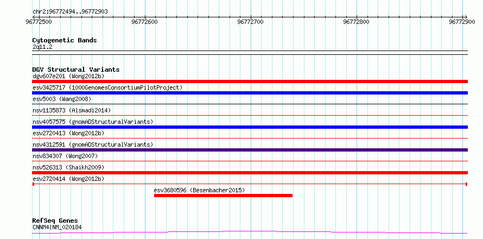Open the esv2720414 (Wong2012b) label

click(68, 179)
